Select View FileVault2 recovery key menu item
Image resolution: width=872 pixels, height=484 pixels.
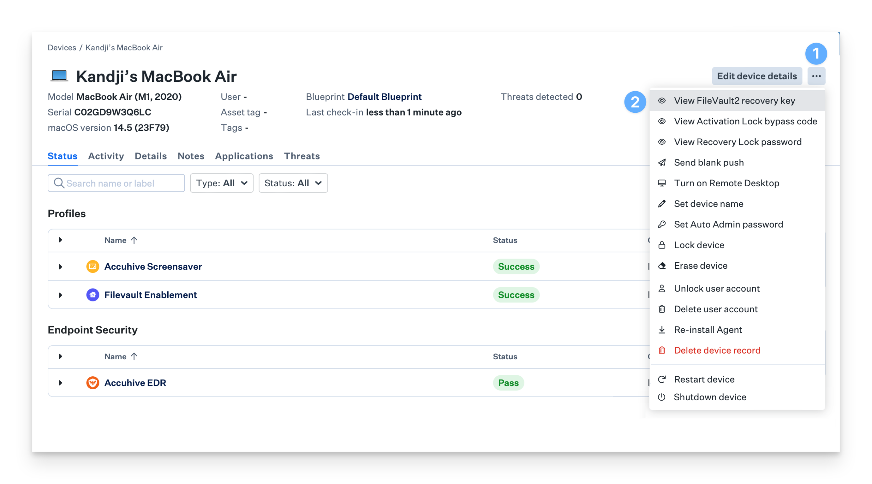734,101
